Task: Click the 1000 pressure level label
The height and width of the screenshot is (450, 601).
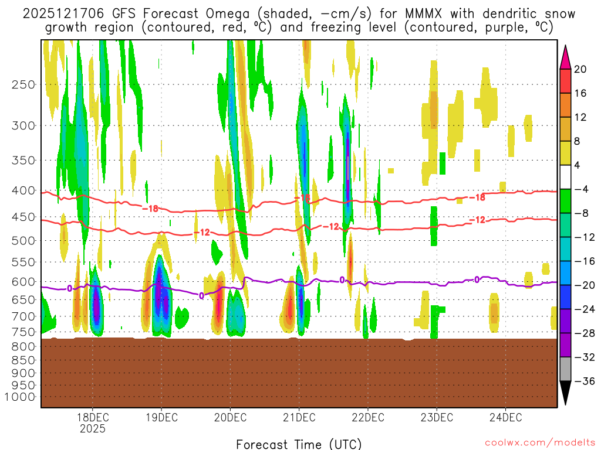Action: 22,397
